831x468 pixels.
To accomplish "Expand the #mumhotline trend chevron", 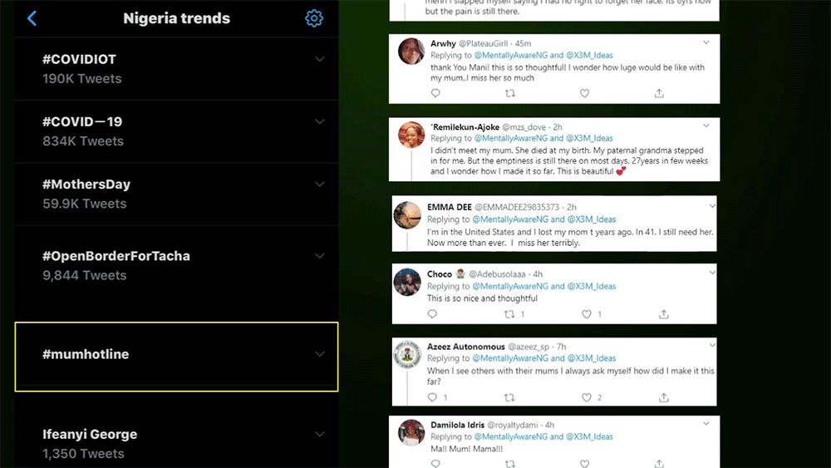I will (x=320, y=353).
